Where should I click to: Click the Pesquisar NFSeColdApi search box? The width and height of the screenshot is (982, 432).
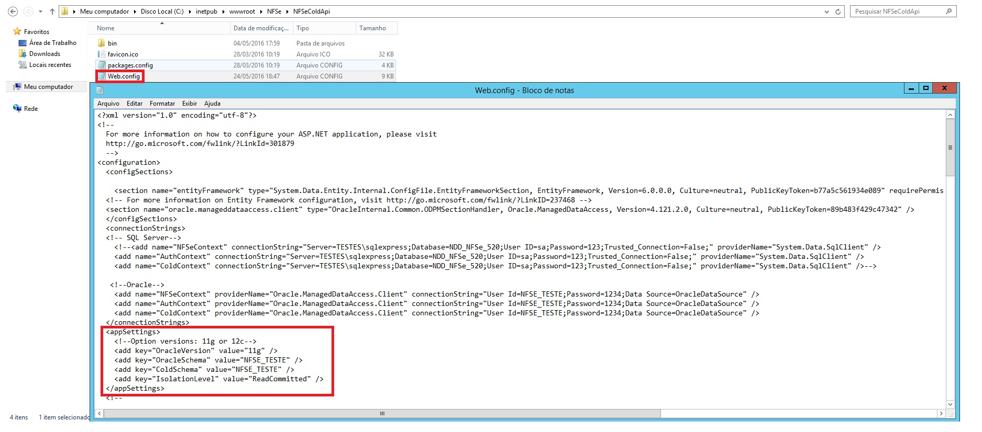click(x=898, y=12)
